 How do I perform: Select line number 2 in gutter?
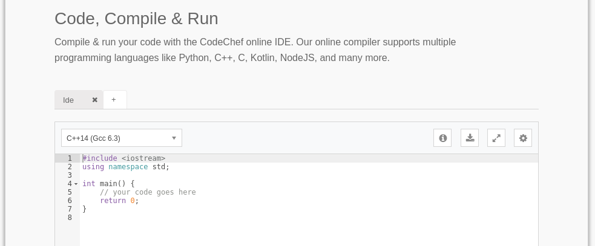click(x=70, y=167)
